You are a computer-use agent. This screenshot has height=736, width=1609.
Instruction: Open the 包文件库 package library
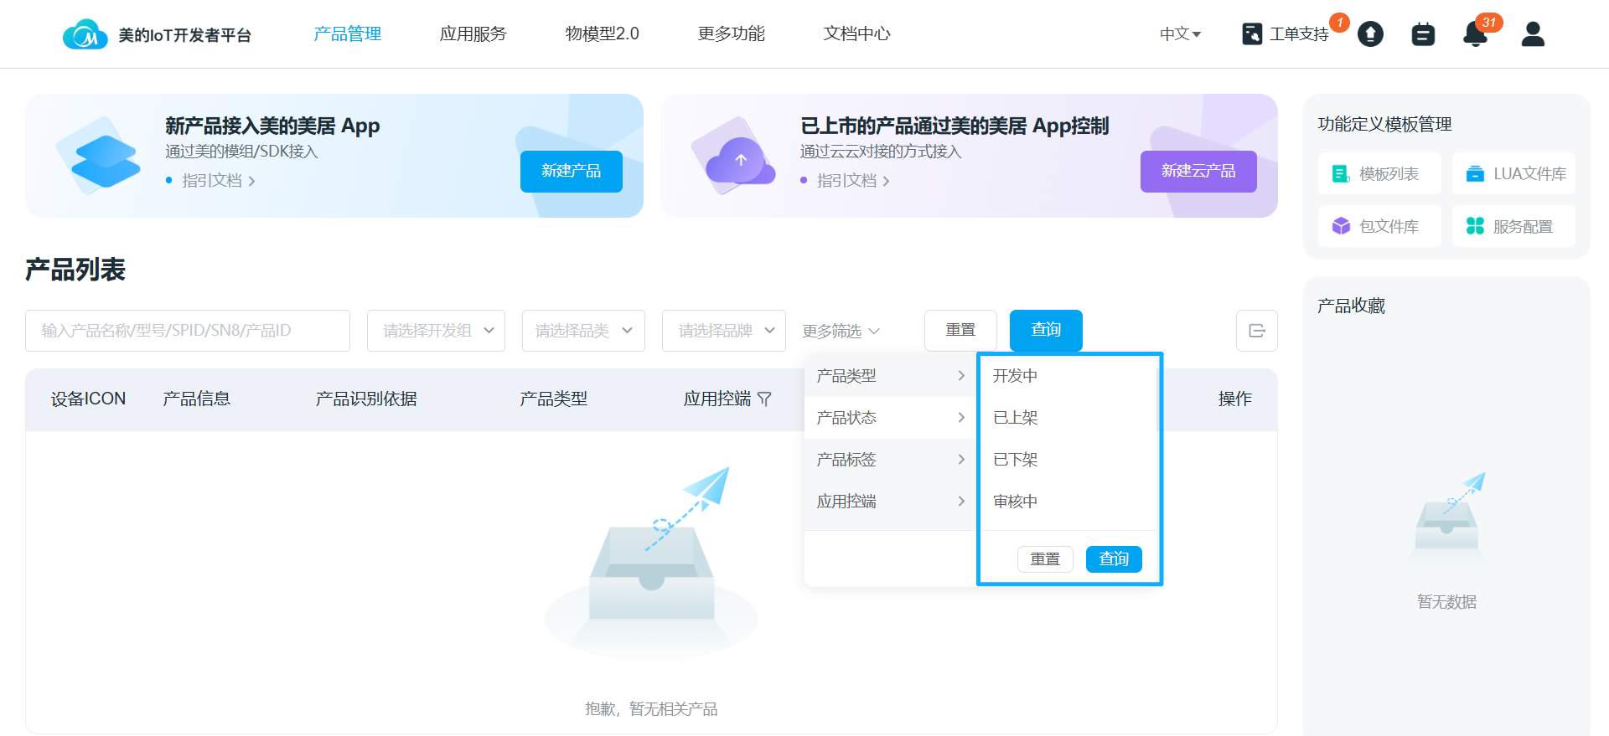[x=1379, y=226]
